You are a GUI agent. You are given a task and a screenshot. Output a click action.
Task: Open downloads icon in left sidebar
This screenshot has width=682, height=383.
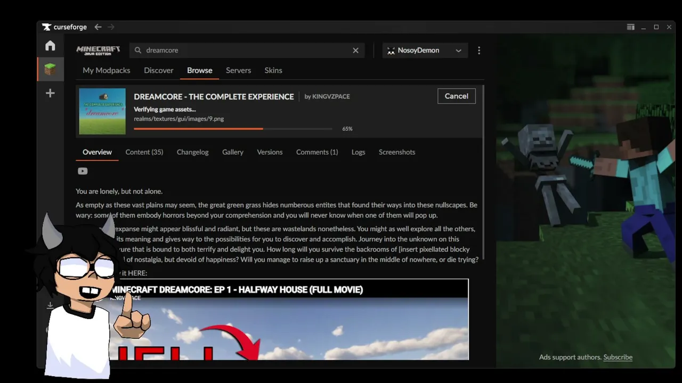click(50, 305)
